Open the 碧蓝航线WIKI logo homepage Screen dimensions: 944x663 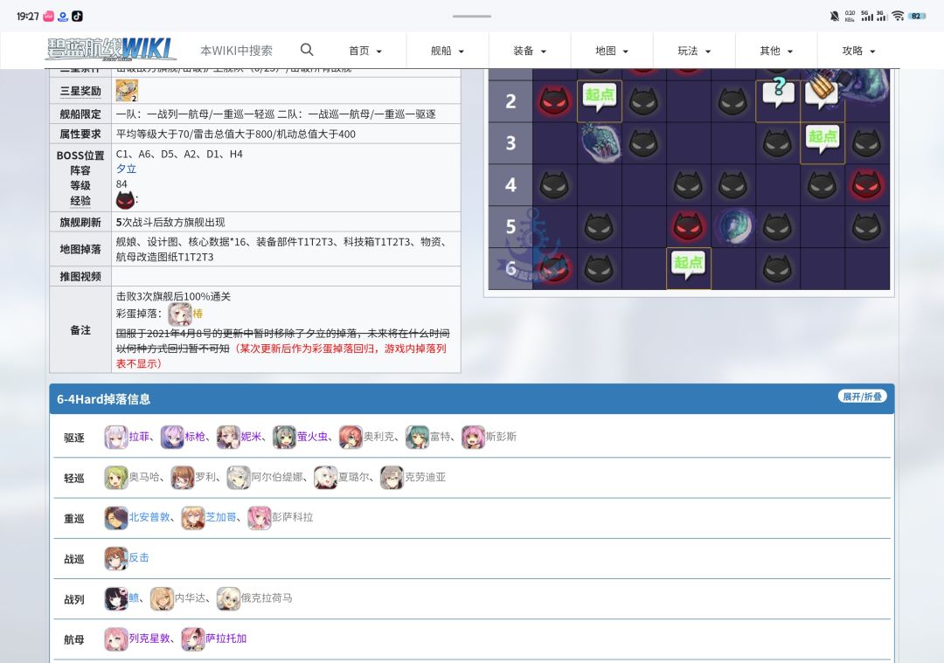click(111, 49)
